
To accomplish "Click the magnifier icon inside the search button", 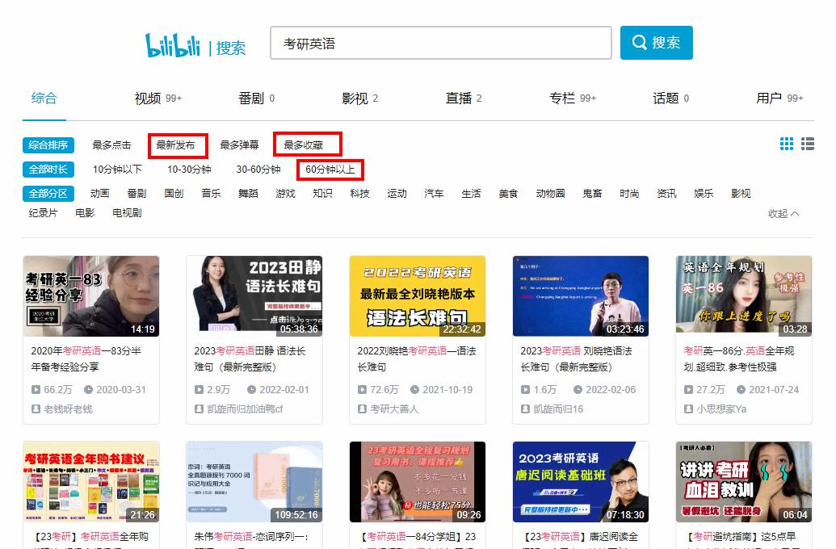I will click(x=639, y=42).
